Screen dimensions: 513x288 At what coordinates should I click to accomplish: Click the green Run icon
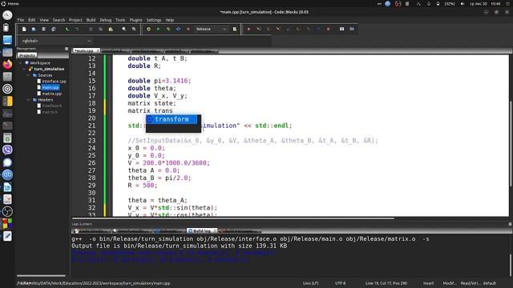click(x=159, y=29)
